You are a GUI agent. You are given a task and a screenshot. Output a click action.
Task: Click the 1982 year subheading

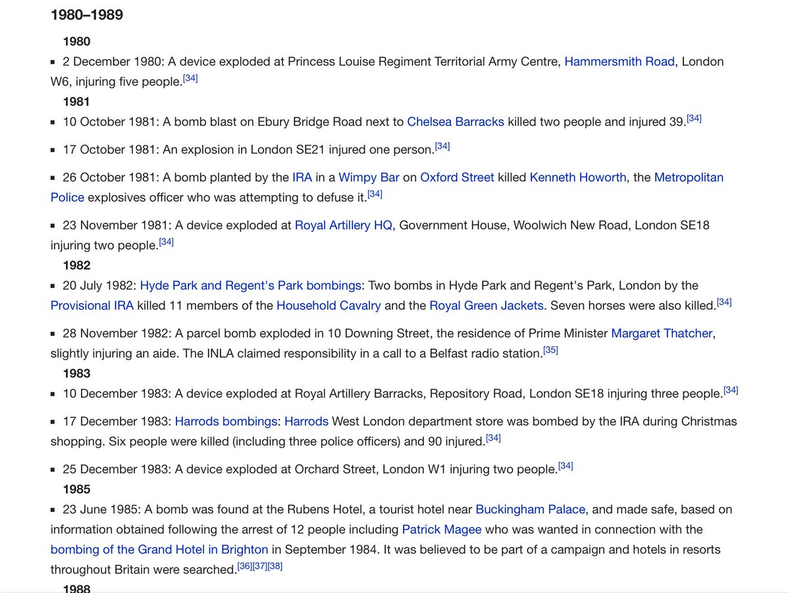76,266
